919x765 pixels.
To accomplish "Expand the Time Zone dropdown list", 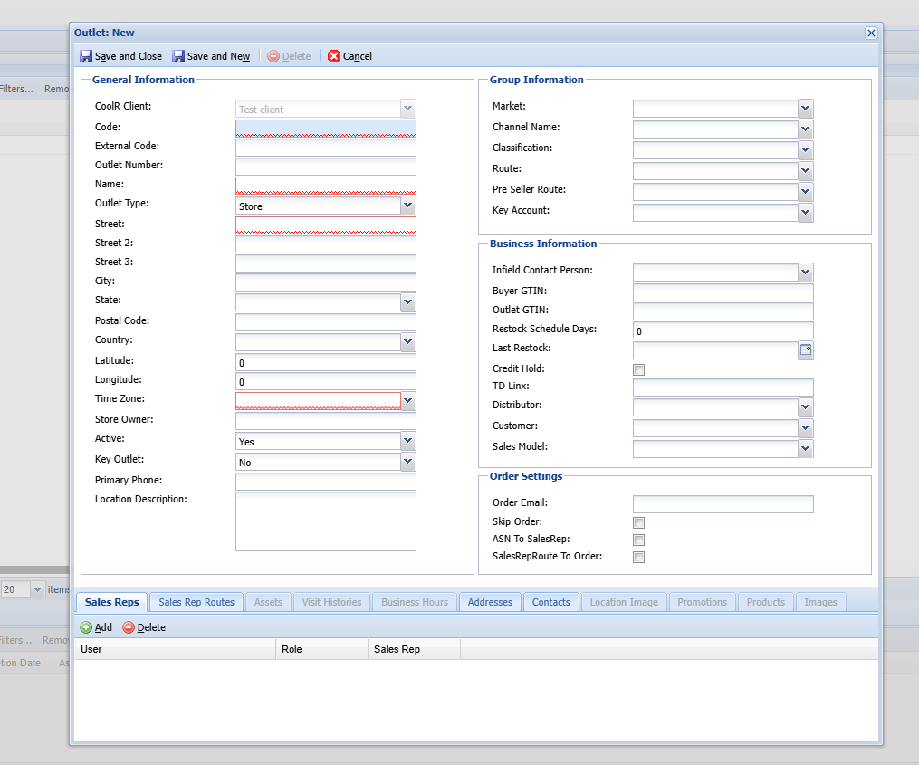I will [x=407, y=400].
